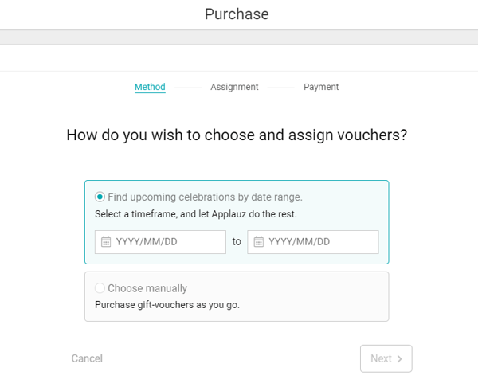Viewport: 478px width, 391px height.
Task: Click the calendar icon in the end date field
Action: (259, 242)
